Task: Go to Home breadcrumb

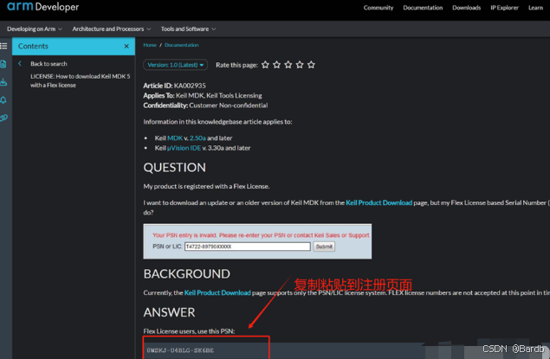Action: pyautogui.click(x=150, y=45)
